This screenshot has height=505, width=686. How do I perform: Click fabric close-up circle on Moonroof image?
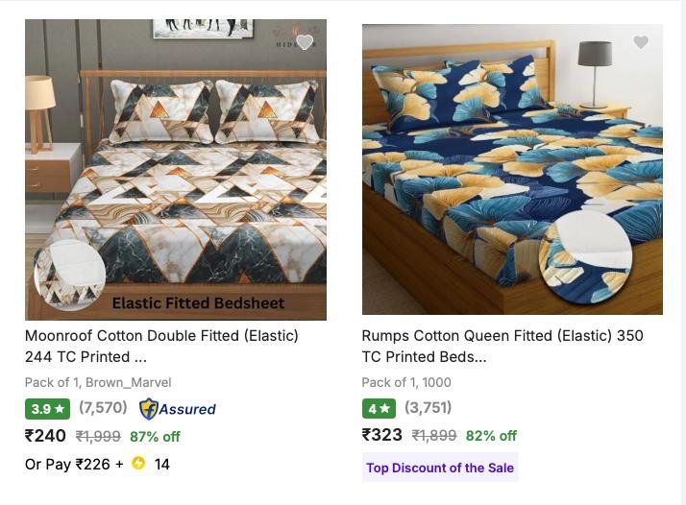point(70,276)
